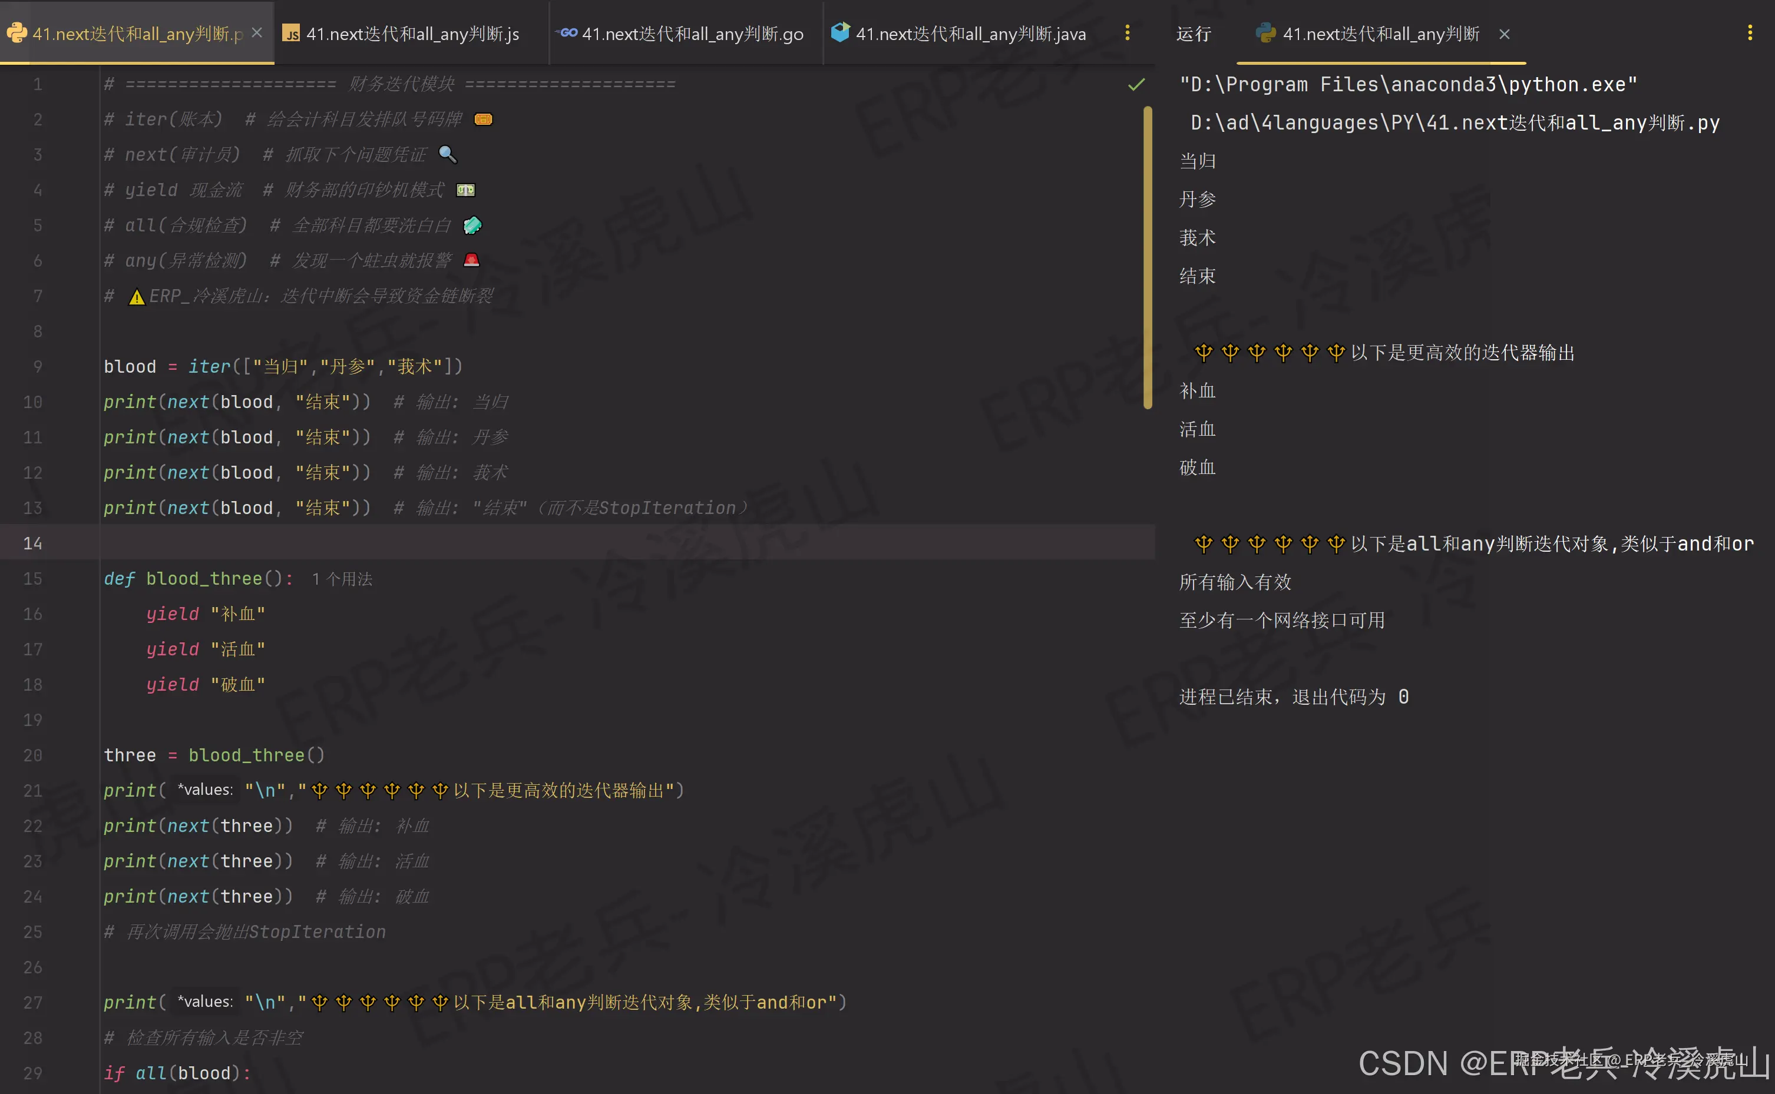Click Python icon on run tab
The width and height of the screenshot is (1775, 1094).
pyautogui.click(x=1265, y=34)
